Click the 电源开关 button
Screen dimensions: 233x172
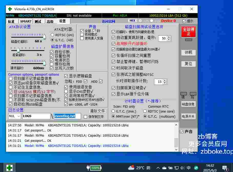pyautogui.click(x=188, y=116)
